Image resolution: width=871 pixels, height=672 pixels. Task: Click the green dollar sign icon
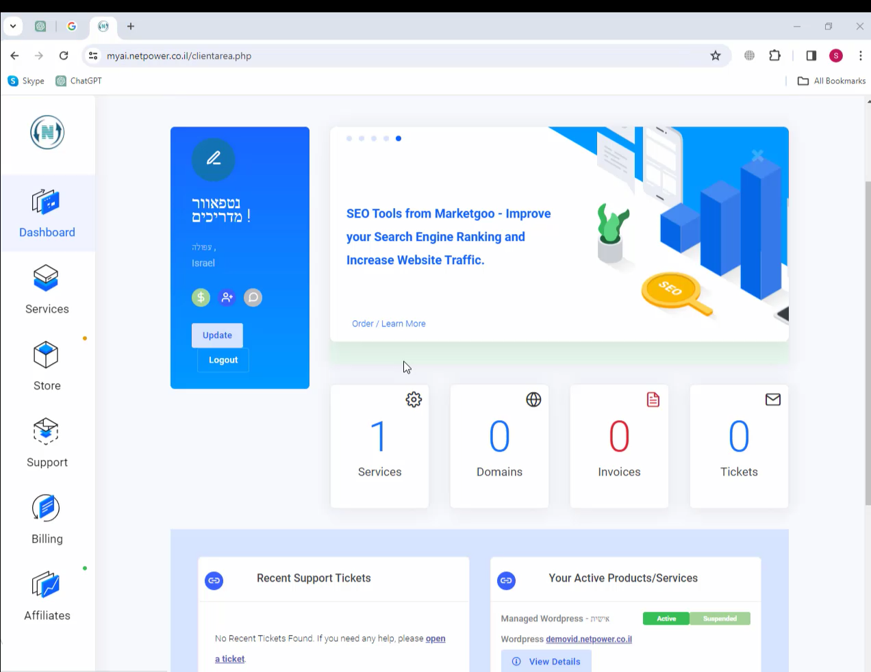click(x=201, y=298)
